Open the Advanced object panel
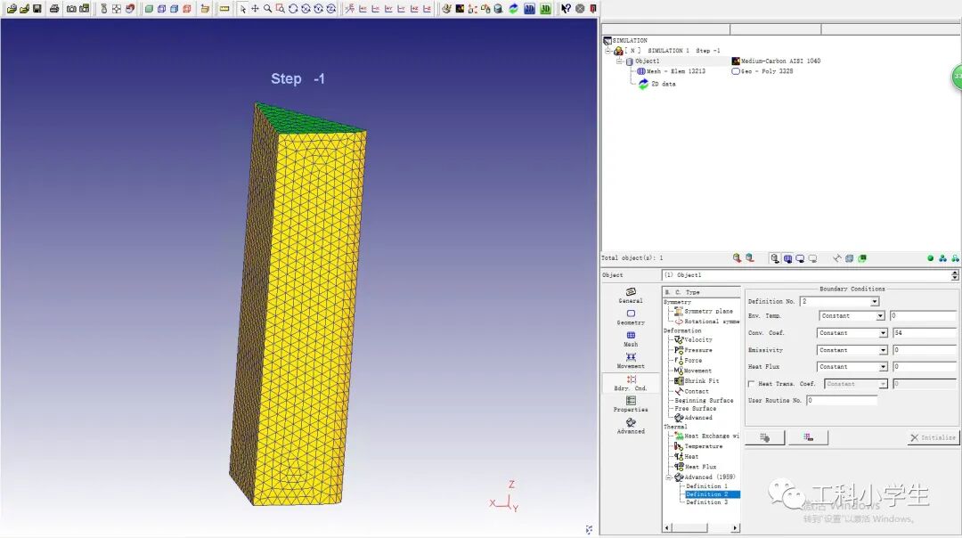The height and width of the screenshot is (538, 962). coord(631,427)
